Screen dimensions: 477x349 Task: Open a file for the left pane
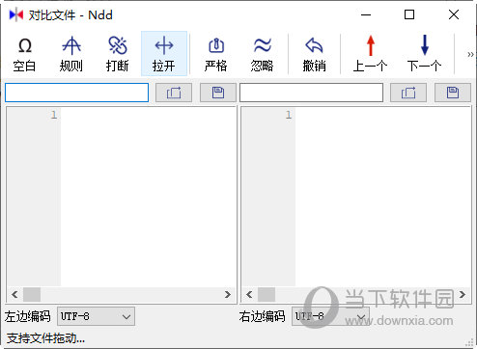pyautogui.click(x=174, y=93)
